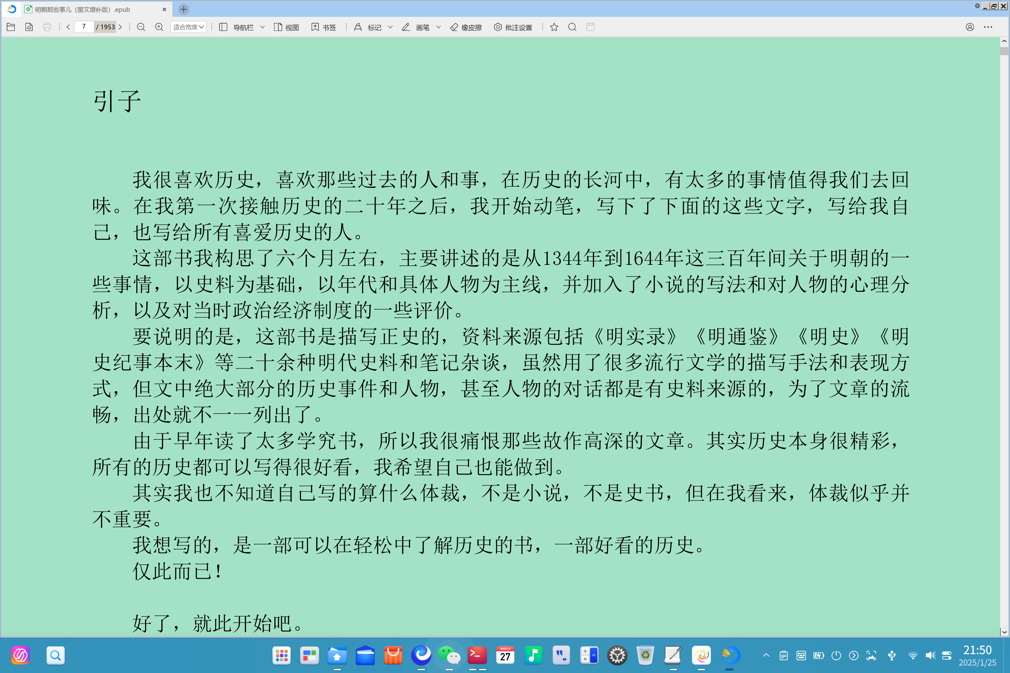Open the user account icon
The height and width of the screenshot is (673, 1010).
click(x=970, y=27)
